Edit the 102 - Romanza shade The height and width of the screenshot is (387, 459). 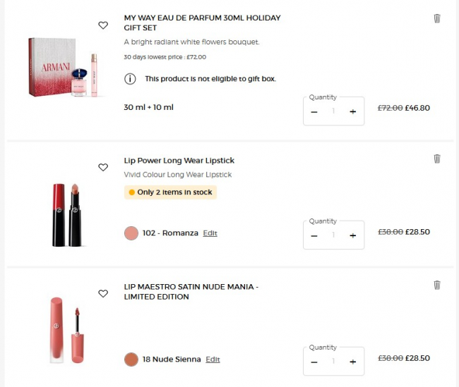click(x=210, y=233)
